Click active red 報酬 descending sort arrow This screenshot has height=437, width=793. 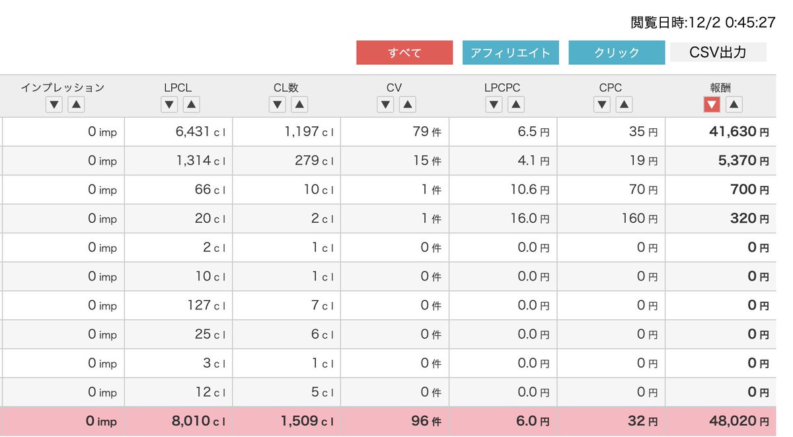tap(712, 104)
